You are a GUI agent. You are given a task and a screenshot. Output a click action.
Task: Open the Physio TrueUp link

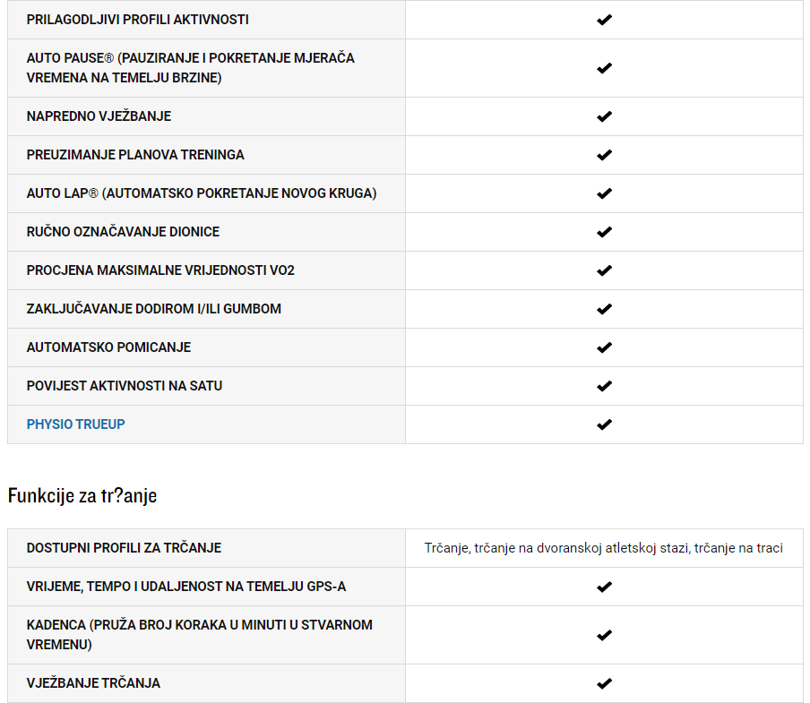76,424
